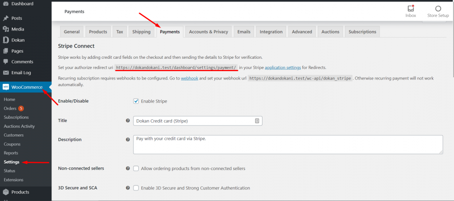The height and width of the screenshot is (201, 454).
Task: Click the Payments page title
Action: point(74,12)
